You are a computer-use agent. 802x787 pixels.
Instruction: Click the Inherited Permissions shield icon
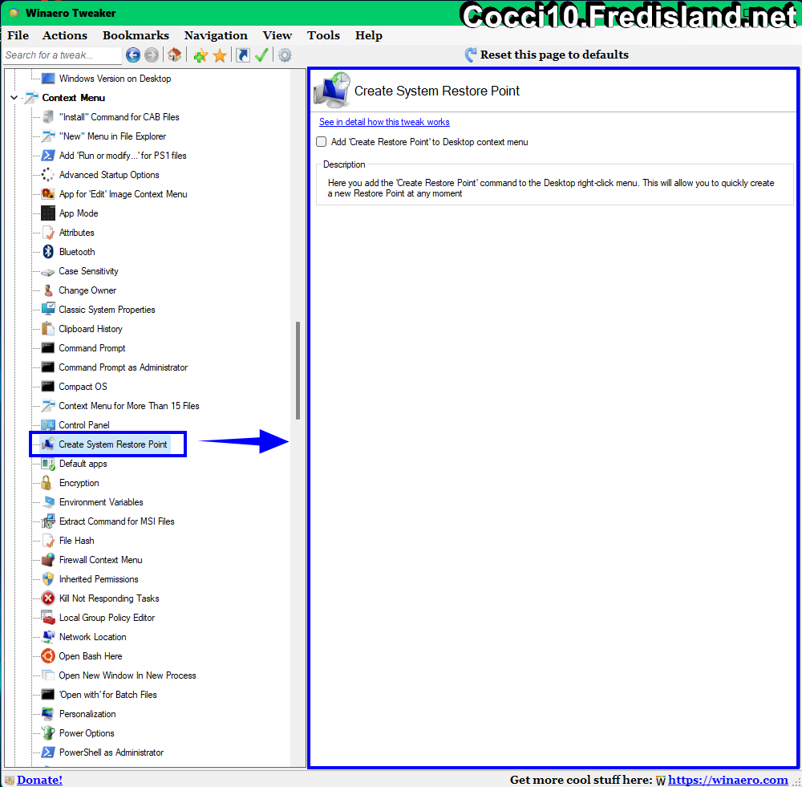tap(48, 578)
